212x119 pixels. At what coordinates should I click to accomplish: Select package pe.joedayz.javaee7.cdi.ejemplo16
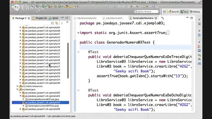(42, 47)
